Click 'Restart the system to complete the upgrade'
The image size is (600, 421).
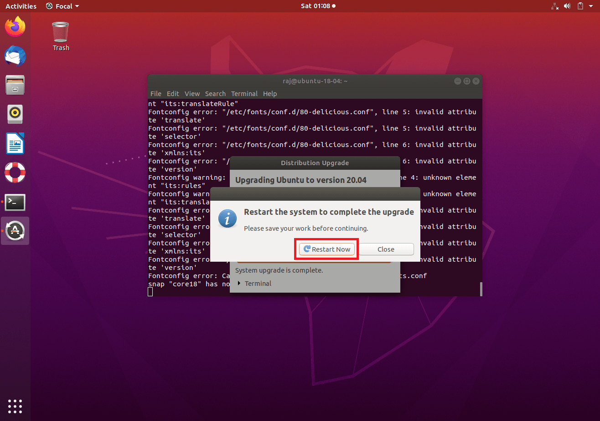click(x=329, y=212)
